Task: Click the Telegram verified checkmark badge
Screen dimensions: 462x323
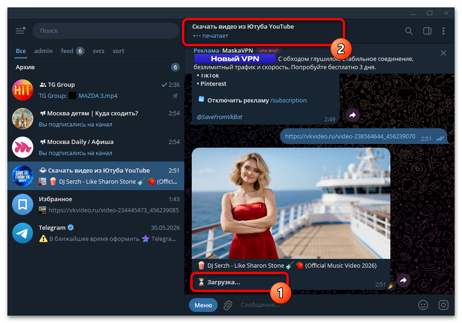Action: tap(71, 227)
